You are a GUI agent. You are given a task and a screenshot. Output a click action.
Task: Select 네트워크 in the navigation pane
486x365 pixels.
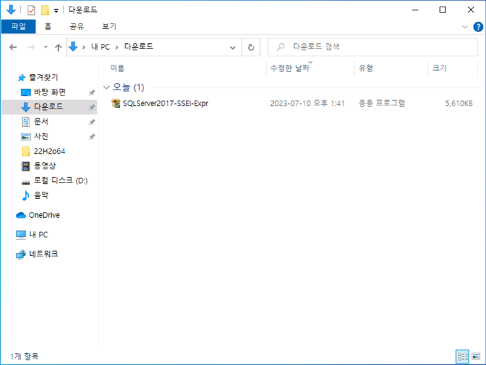43,254
